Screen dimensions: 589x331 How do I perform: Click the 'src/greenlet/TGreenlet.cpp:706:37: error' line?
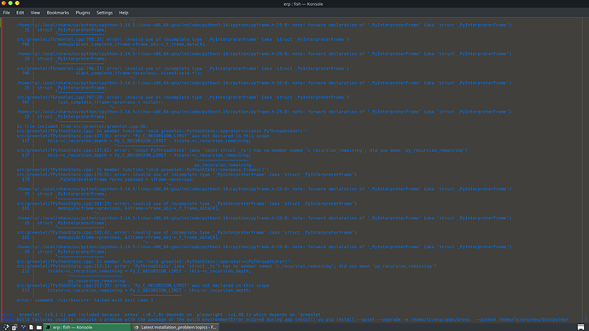[183, 69]
